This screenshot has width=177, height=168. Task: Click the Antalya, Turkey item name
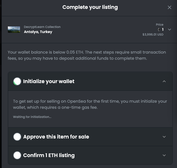pyautogui.click(x=38, y=32)
